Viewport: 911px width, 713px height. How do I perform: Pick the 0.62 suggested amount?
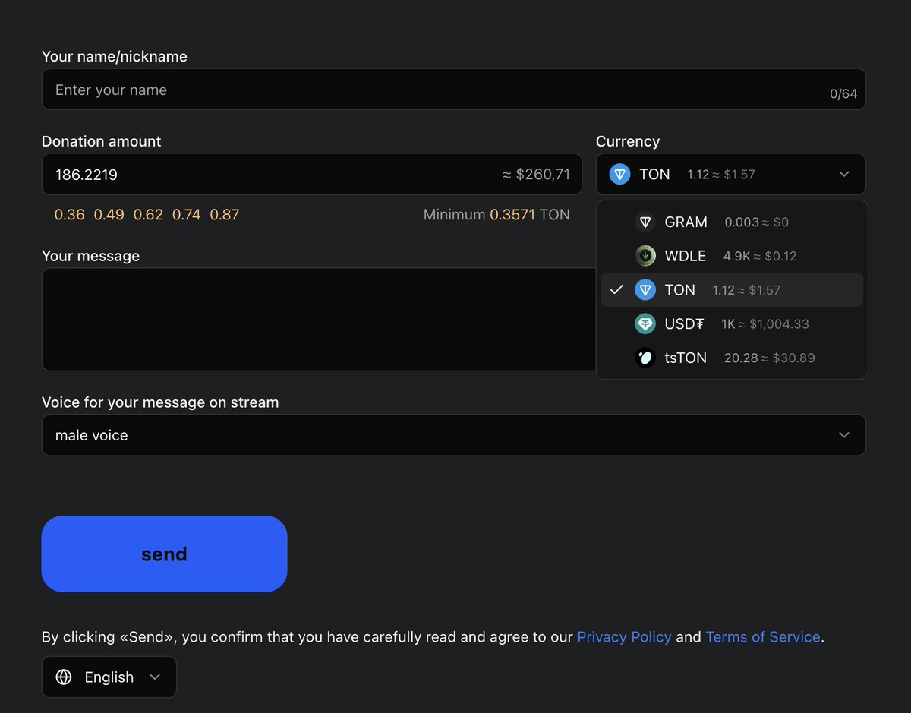pos(148,215)
